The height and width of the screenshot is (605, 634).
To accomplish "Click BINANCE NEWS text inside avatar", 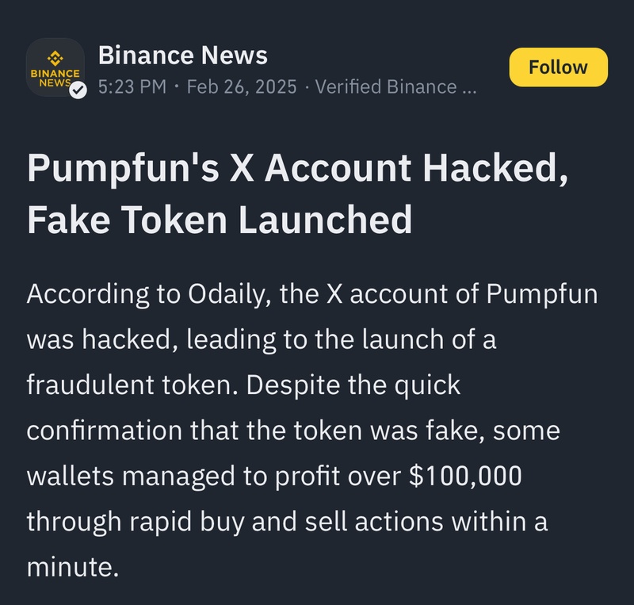I will [x=55, y=77].
